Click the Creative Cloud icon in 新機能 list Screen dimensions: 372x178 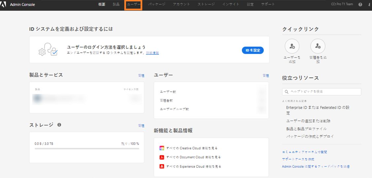click(162, 148)
